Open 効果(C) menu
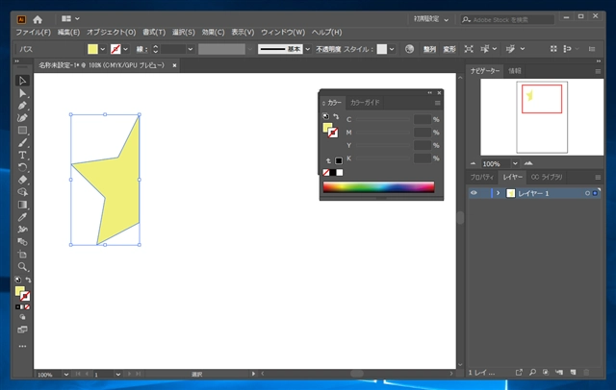The height and width of the screenshot is (390, 616). tap(214, 33)
